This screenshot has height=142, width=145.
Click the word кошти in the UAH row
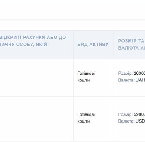84,80
